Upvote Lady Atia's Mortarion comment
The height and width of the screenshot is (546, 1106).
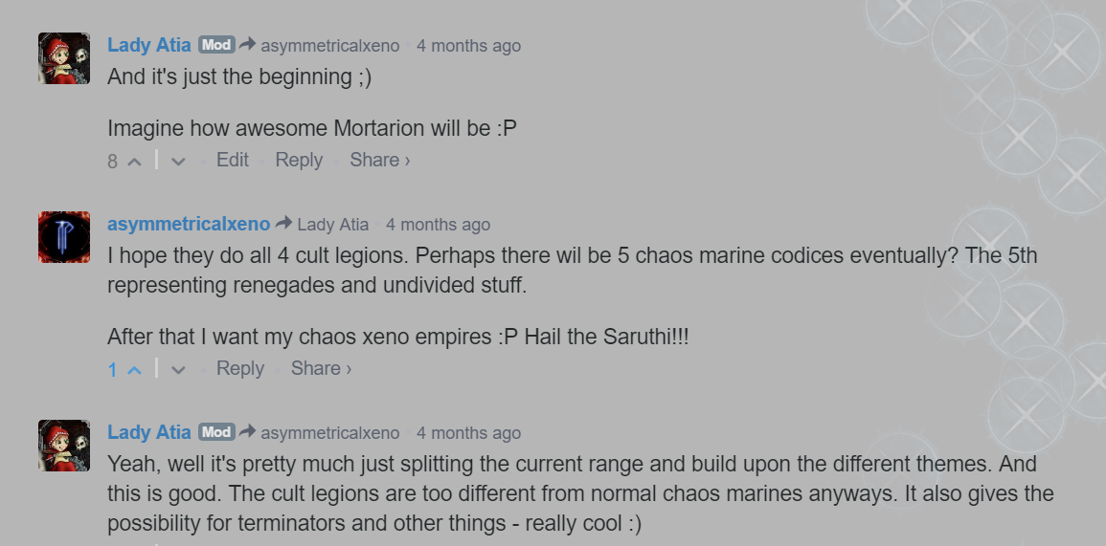[134, 162]
